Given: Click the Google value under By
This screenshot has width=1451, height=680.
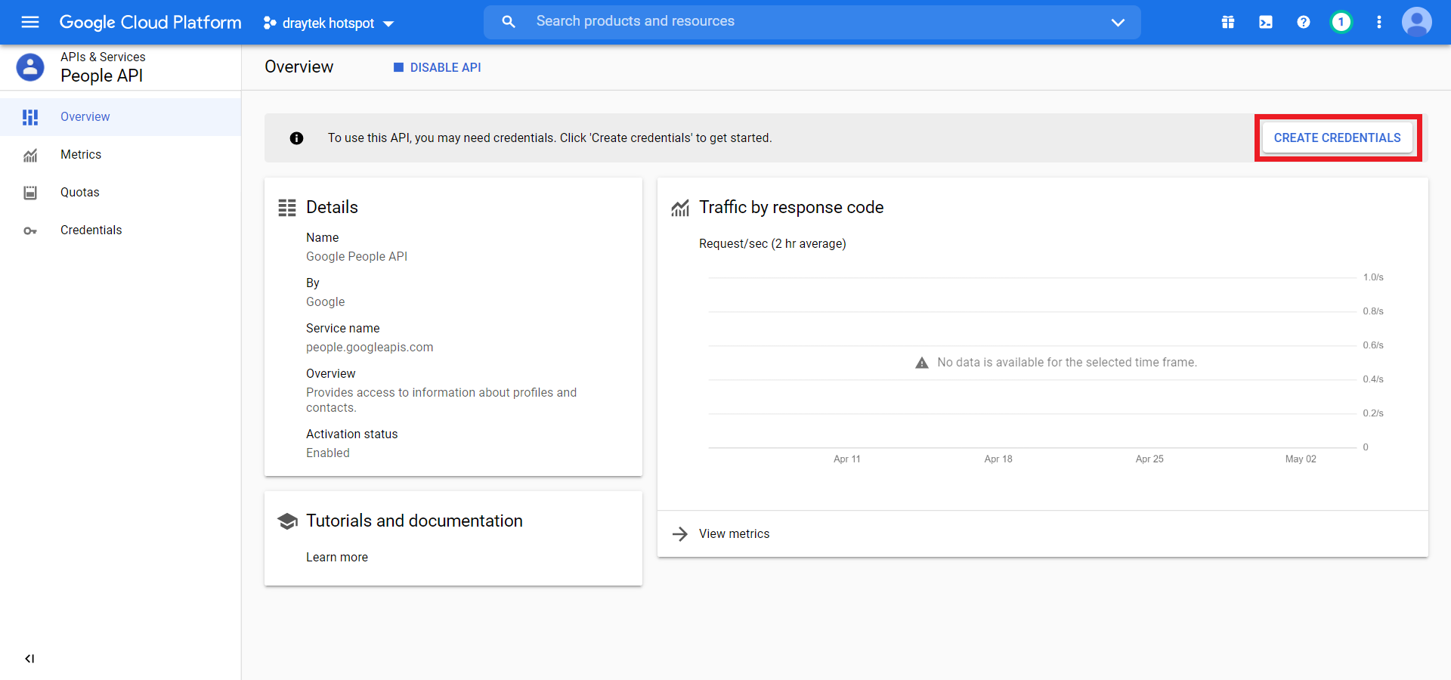Looking at the screenshot, I should (x=326, y=302).
